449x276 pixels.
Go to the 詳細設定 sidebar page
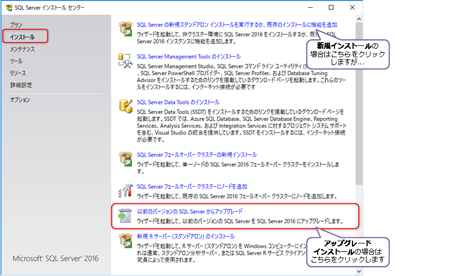[21, 85]
